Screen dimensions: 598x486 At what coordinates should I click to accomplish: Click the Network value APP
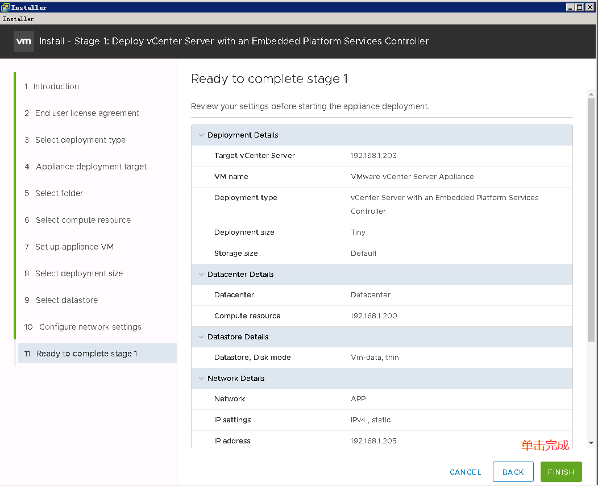click(x=358, y=399)
